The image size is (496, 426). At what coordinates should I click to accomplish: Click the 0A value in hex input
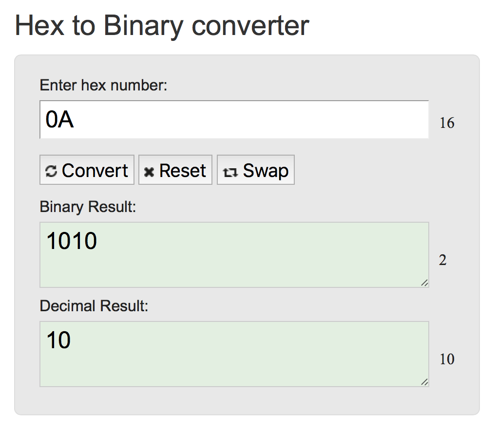tap(60, 120)
